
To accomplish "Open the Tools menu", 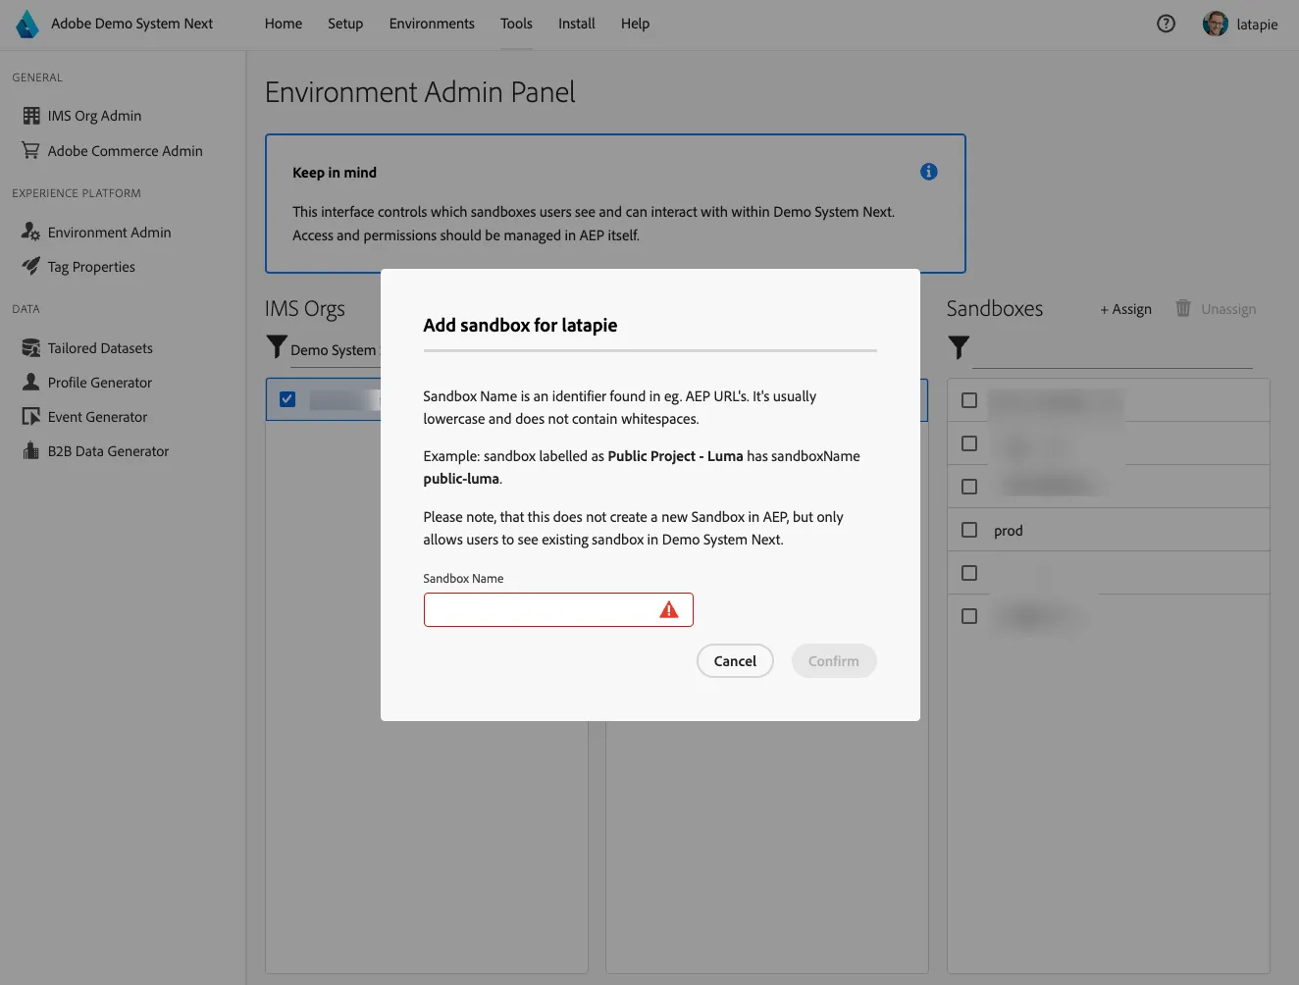I will point(516,24).
